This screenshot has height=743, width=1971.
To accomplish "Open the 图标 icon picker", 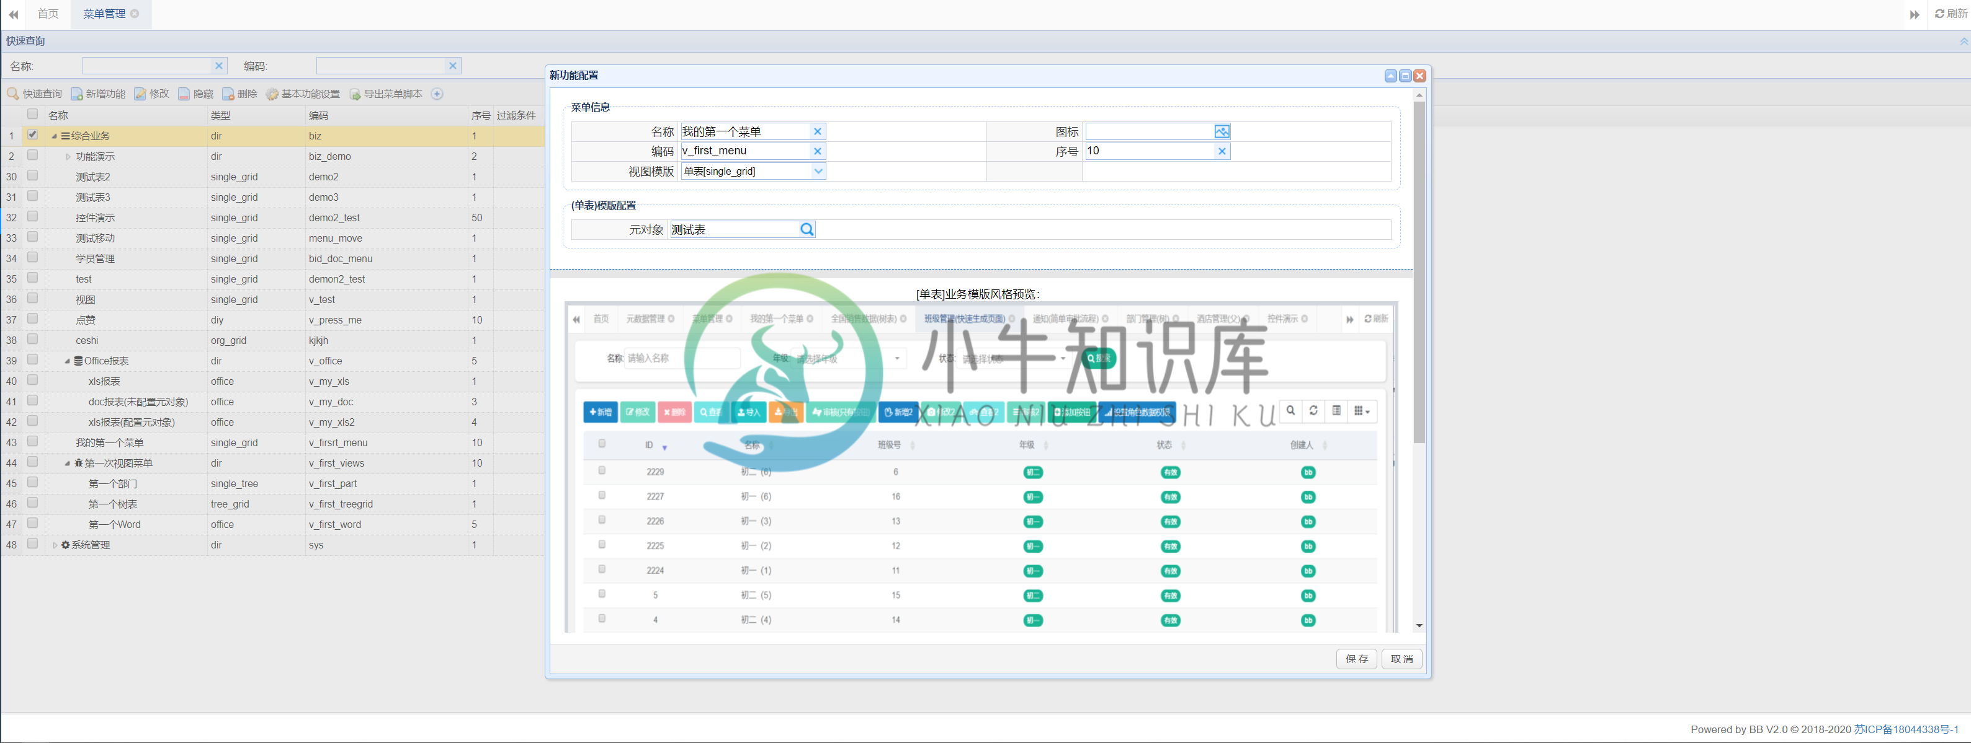I will 1222,131.
